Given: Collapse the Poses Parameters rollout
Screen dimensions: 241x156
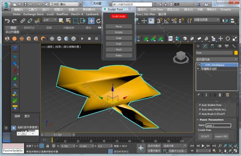Looking at the screenshot, I should (x=197, y=120).
